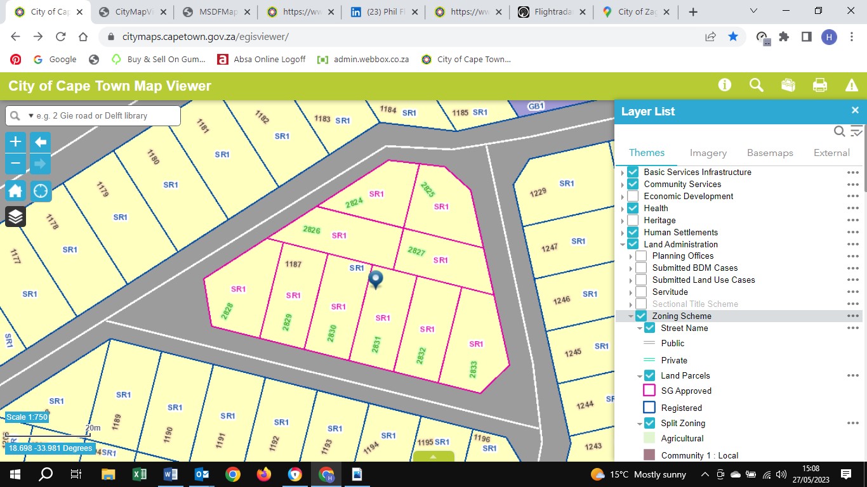Open the admin.webbox.co.za bookmark

tap(363, 60)
